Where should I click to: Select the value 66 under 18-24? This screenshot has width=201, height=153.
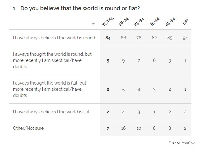pos(123,38)
